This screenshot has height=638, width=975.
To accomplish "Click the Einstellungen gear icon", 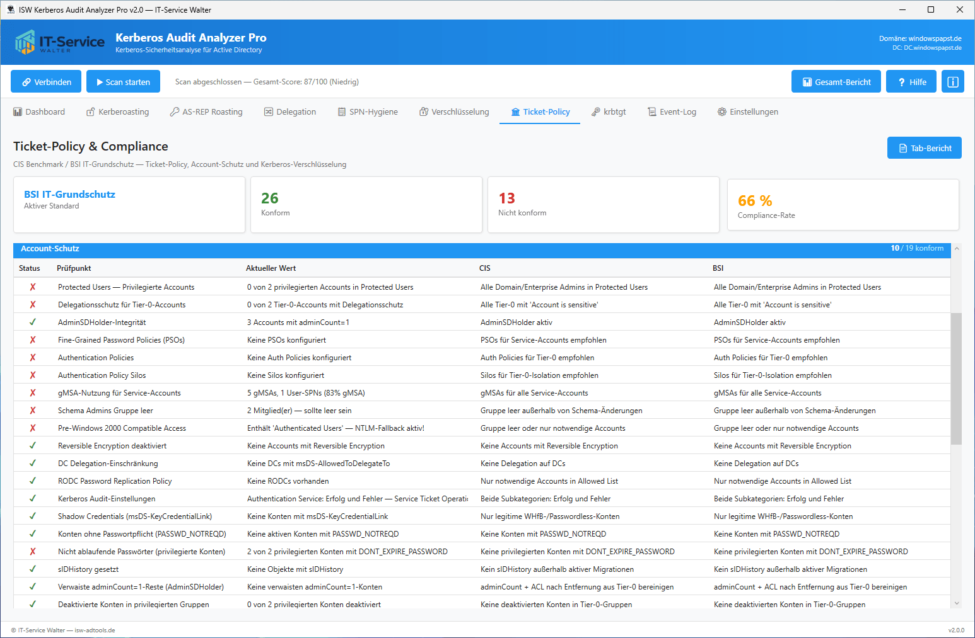I will click(x=722, y=112).
